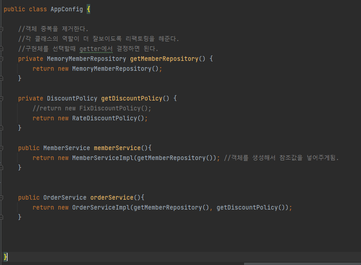361x265 pixels.
Task: Click the underlined word 'getter에서' in the comment
Action: (x=96, y=49)
